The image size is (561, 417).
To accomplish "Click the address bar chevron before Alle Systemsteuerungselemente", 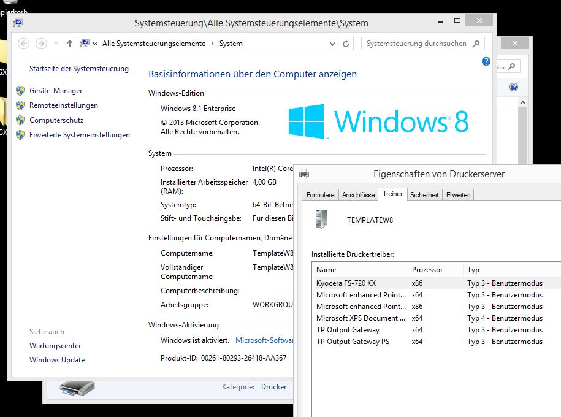I will (x=95, y=44).
